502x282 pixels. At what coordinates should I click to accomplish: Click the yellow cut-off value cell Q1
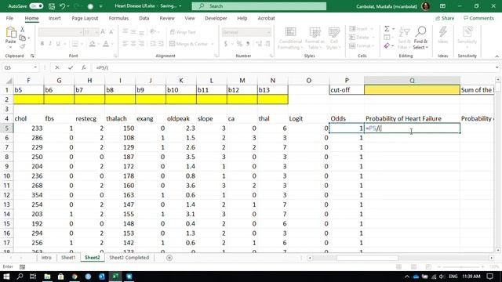(412, 90)
